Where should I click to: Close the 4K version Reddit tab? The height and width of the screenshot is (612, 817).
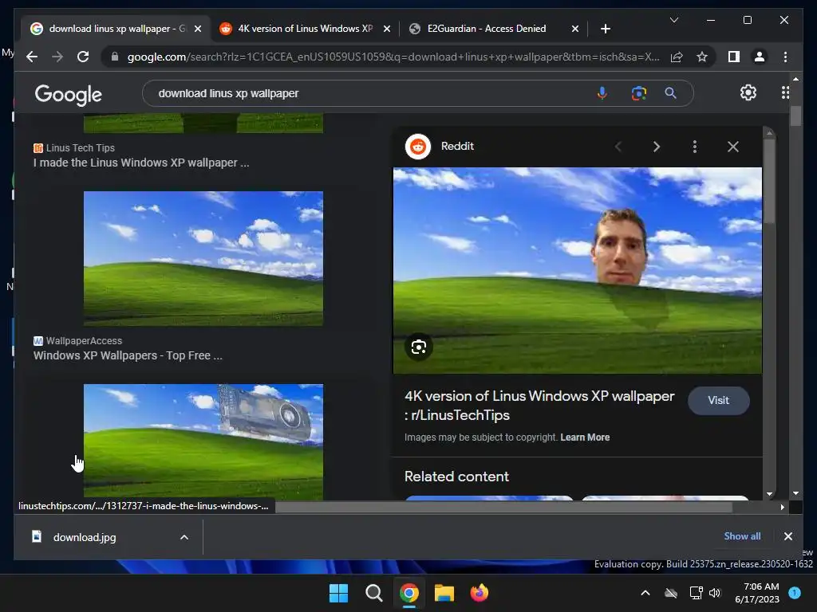[x=387, y=29]
